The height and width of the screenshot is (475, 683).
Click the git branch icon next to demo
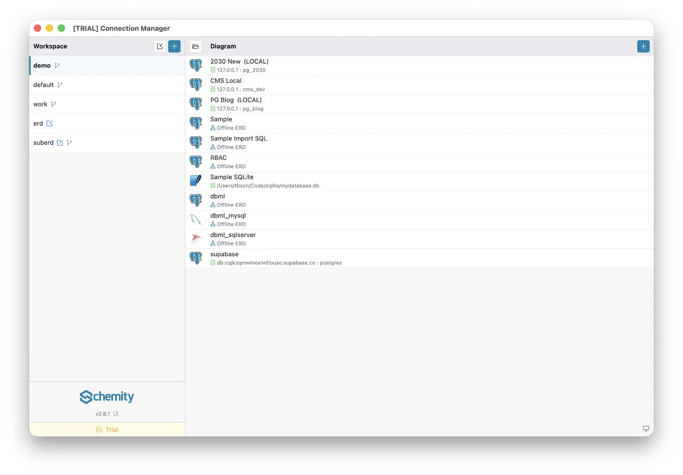point(57,65)
